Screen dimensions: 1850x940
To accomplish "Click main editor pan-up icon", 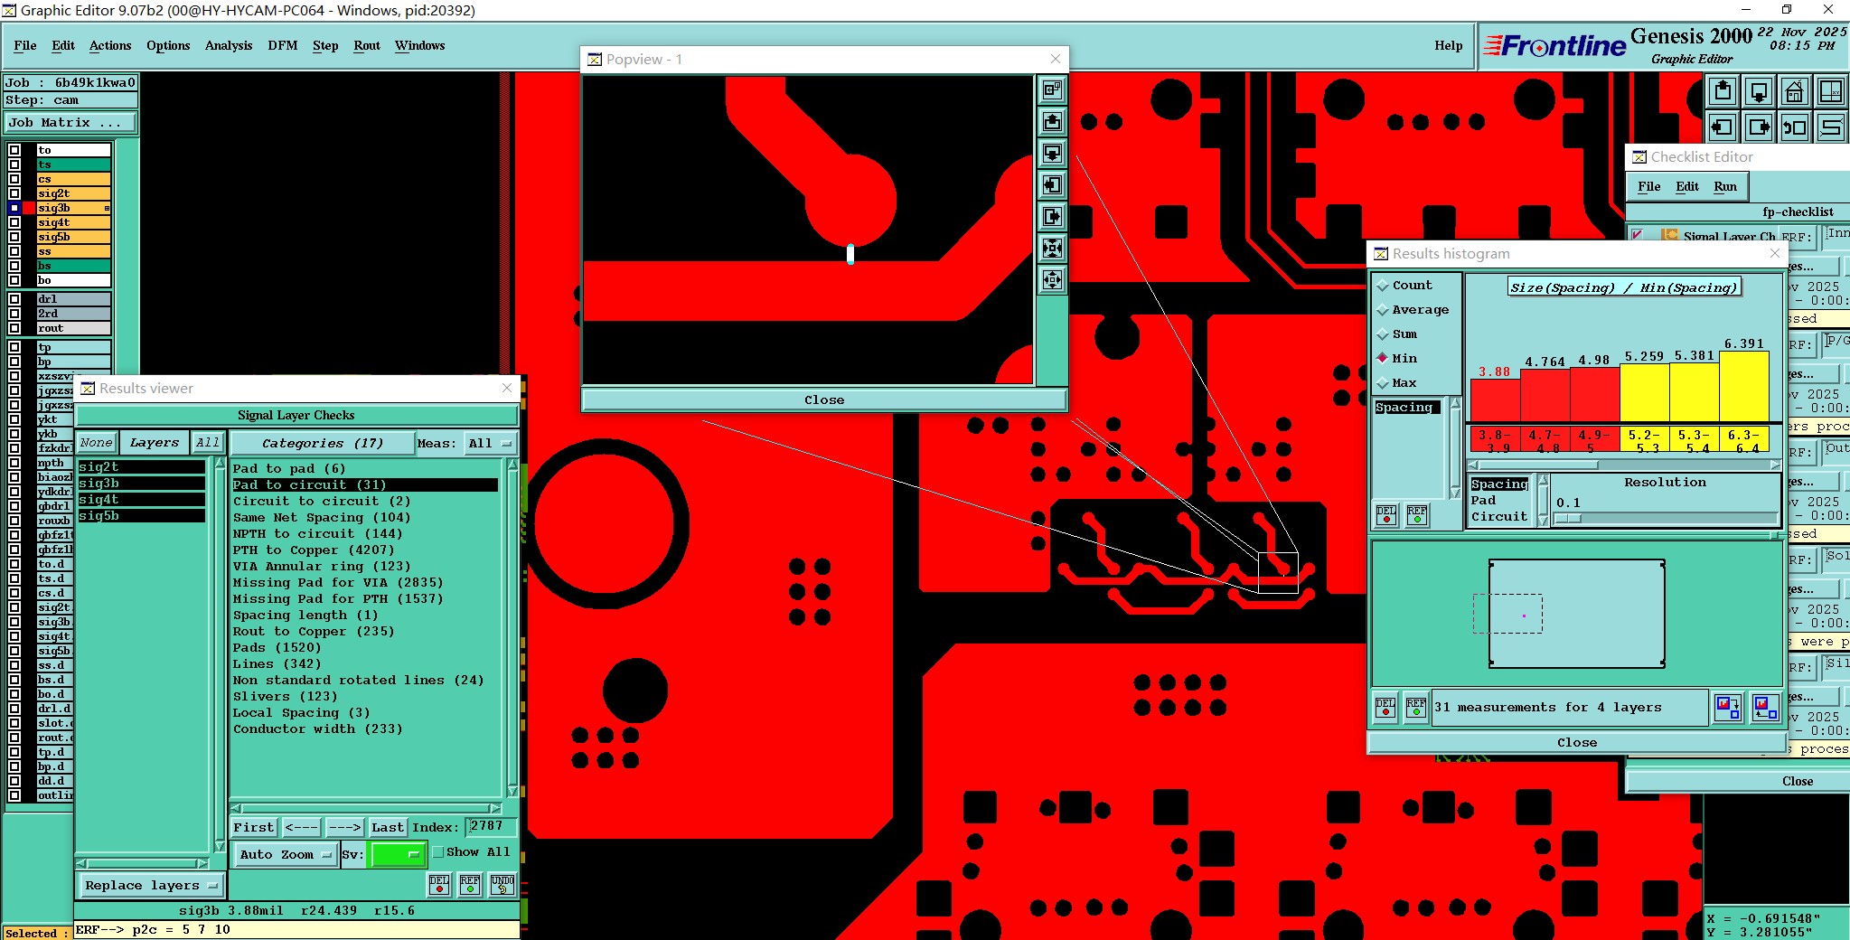I will pos(1723,91).
